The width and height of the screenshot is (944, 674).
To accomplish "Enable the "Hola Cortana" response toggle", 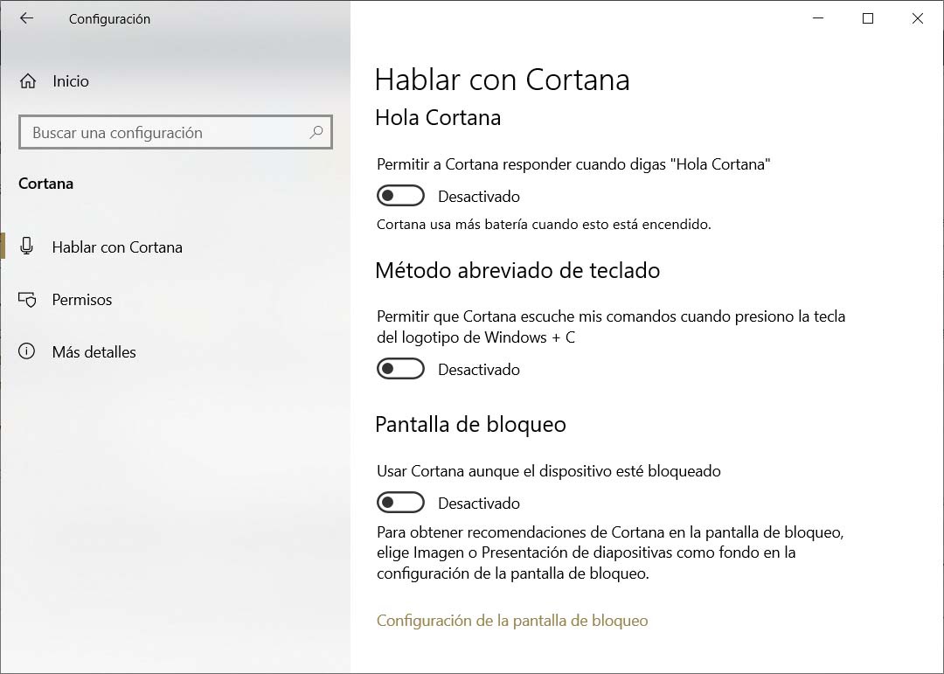I will [x=400, y=196].
